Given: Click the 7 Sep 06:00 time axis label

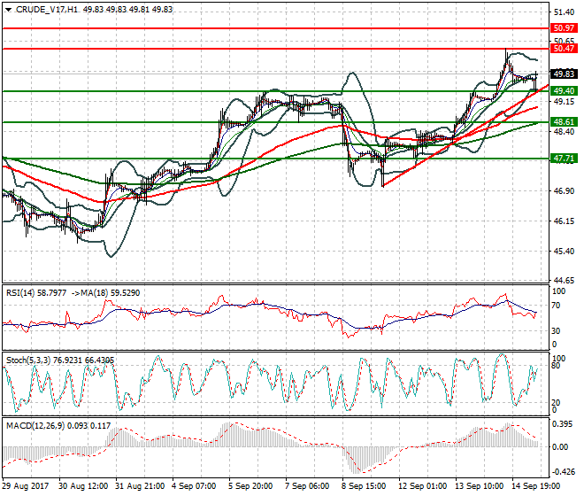Looking at the screenshot, I should coord(307,486).
